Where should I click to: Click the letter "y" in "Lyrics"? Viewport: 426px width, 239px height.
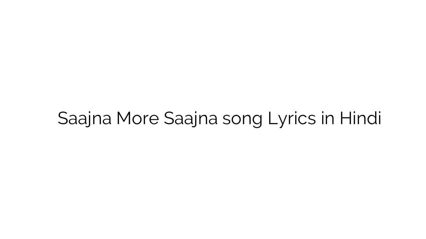282,120
